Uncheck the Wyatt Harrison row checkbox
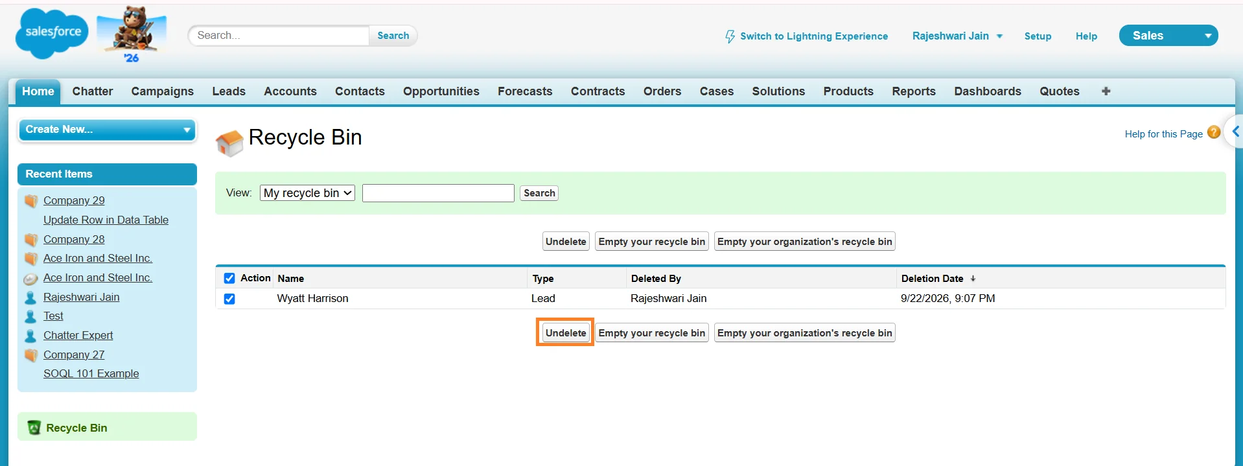 click(229, 299)
